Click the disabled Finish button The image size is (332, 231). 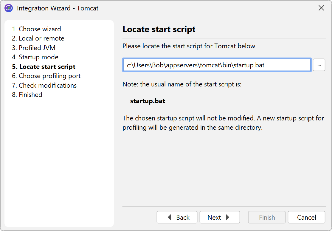(x=267, y=217)
